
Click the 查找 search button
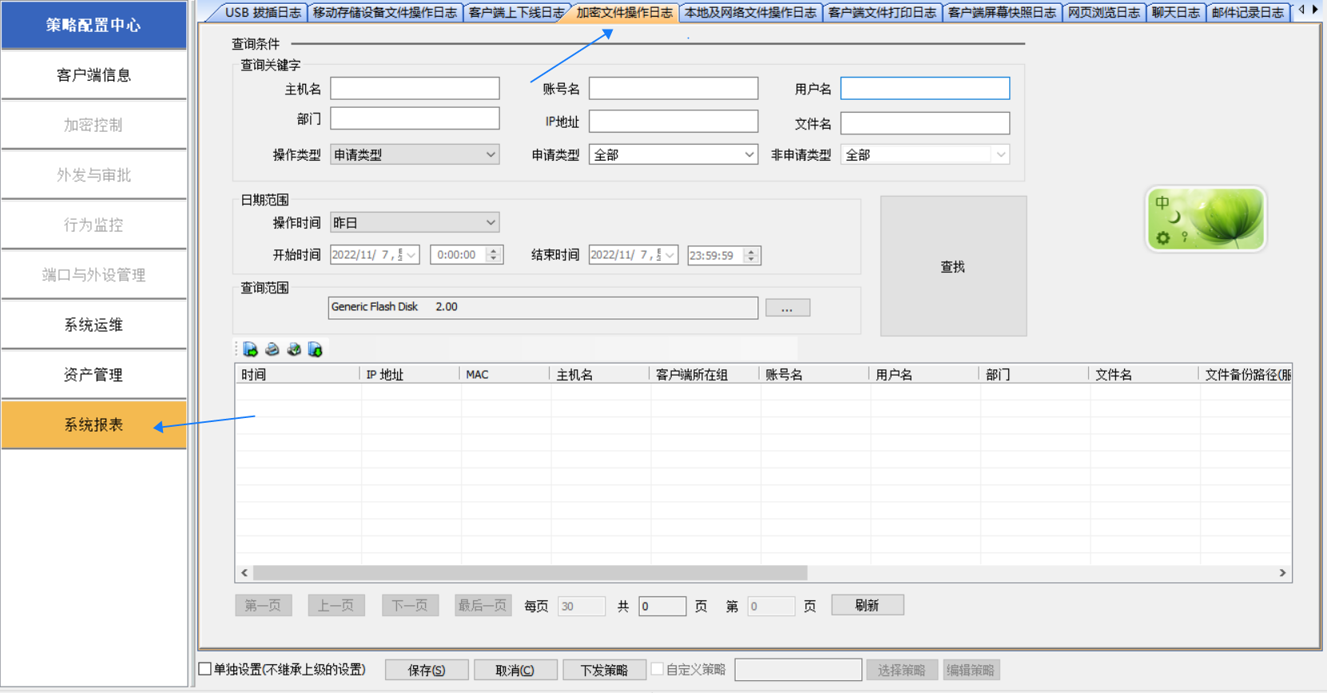pyautogui.click(x=952, y=266)
